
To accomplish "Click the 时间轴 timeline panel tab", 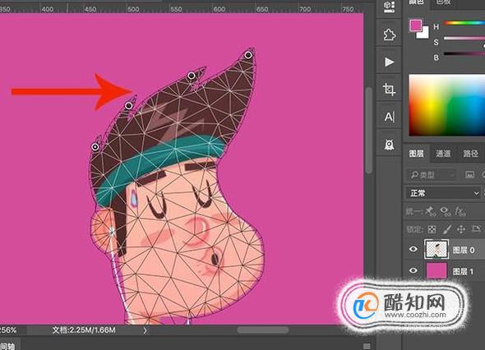I will pos(7,346).
